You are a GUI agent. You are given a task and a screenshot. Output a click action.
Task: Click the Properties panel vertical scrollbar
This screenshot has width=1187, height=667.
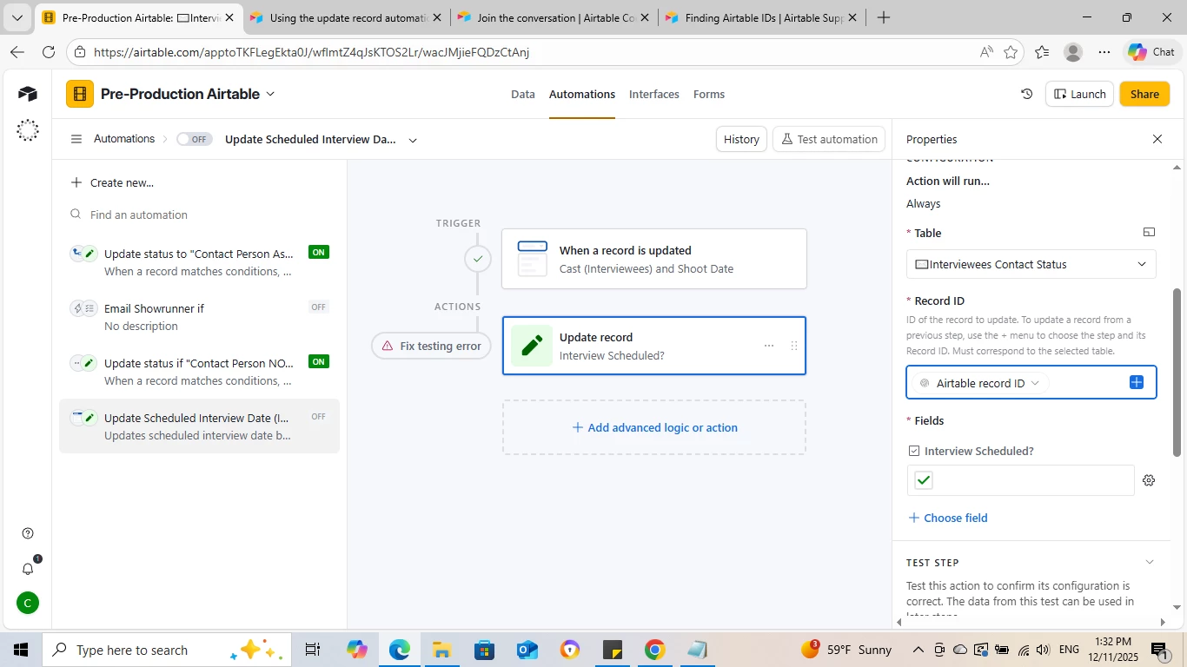(x=1177, y=373)
